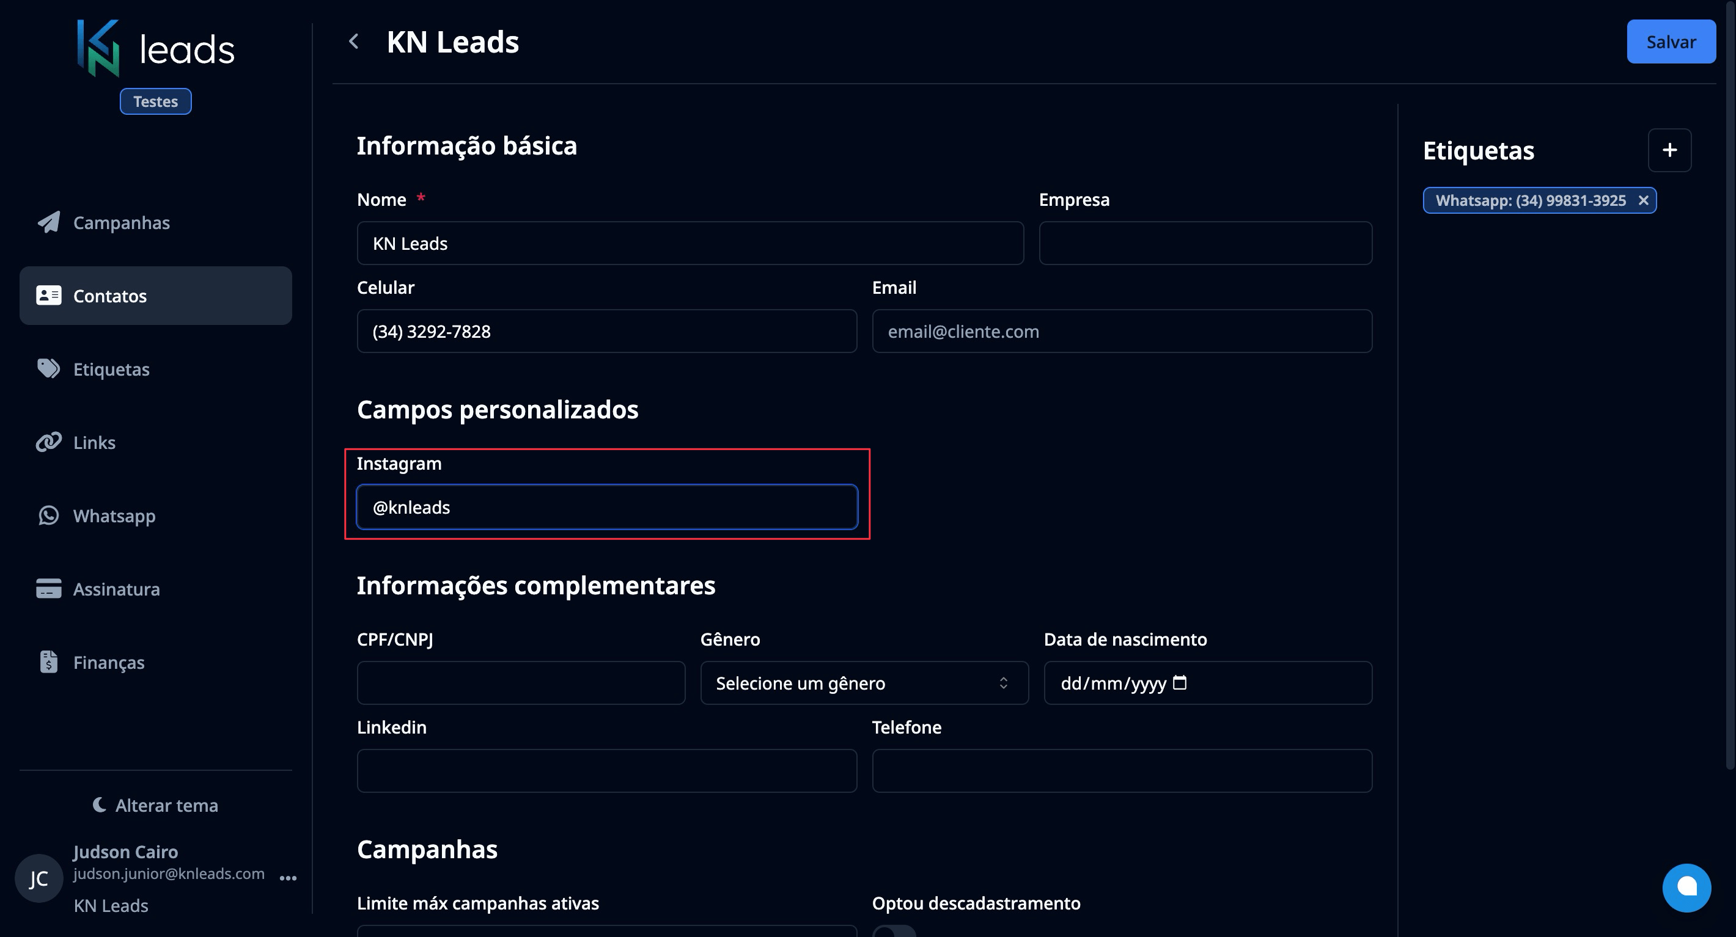
Task: Go back using the left arrow
Action: tap(354, 42)
